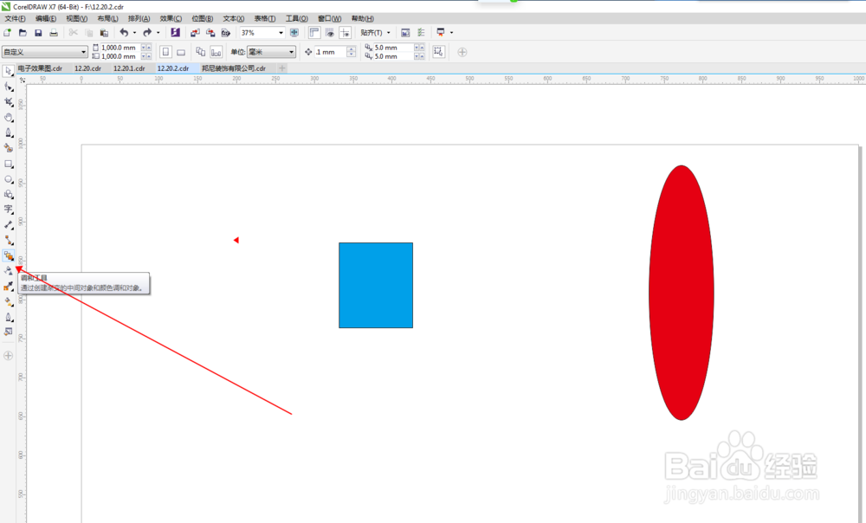Viewport: 866px width, 523px height.
Task: Select the Interactive Fill tool
Action: pyautogui.click(x=9, y=301)
